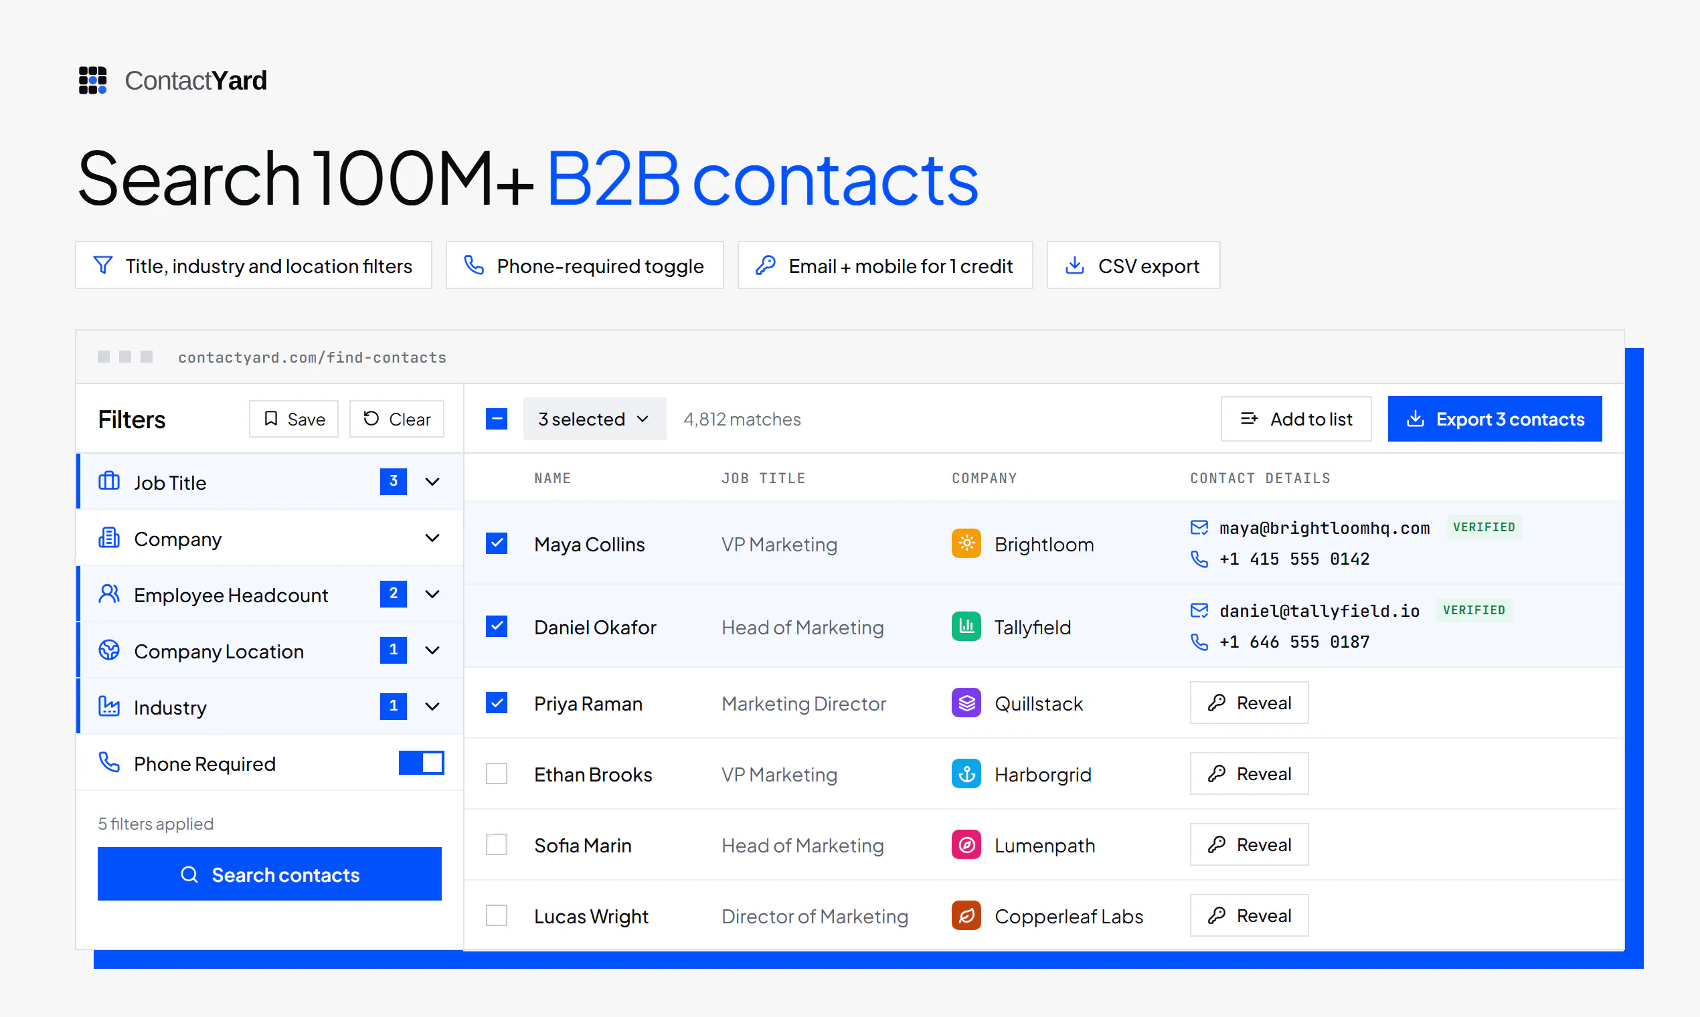The image size is (1700, 1017).
Task: Click the Lumenpath company logo icon
Action: click(x=966, y=845)
